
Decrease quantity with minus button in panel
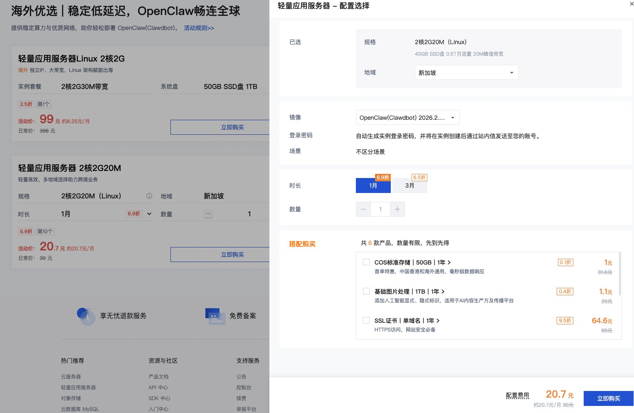pos(363,209)
